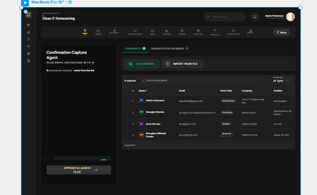
Task: Select the checkbox next to Georgian Nanciu
Action: tap(126, 112)
